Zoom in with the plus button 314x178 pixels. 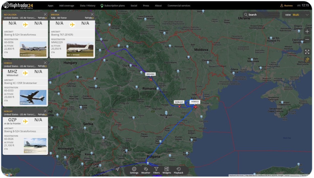click(307, 32)
